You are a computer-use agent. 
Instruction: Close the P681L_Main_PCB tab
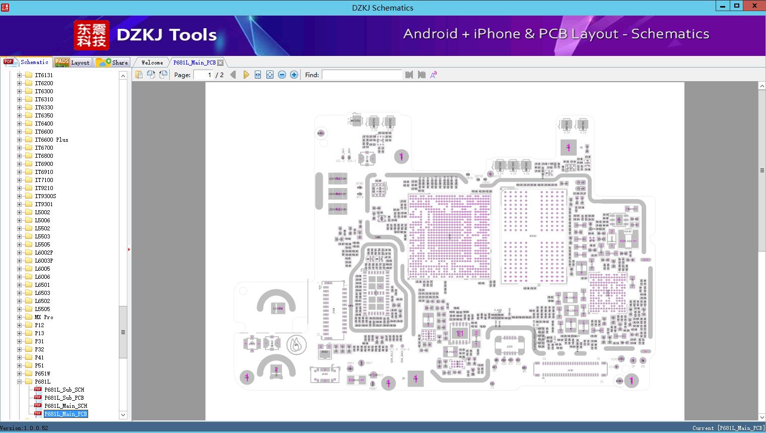click(x=220, y=63)
